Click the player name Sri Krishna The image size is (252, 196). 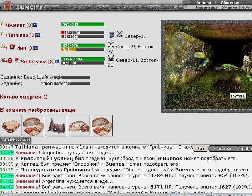coord(34,61)
